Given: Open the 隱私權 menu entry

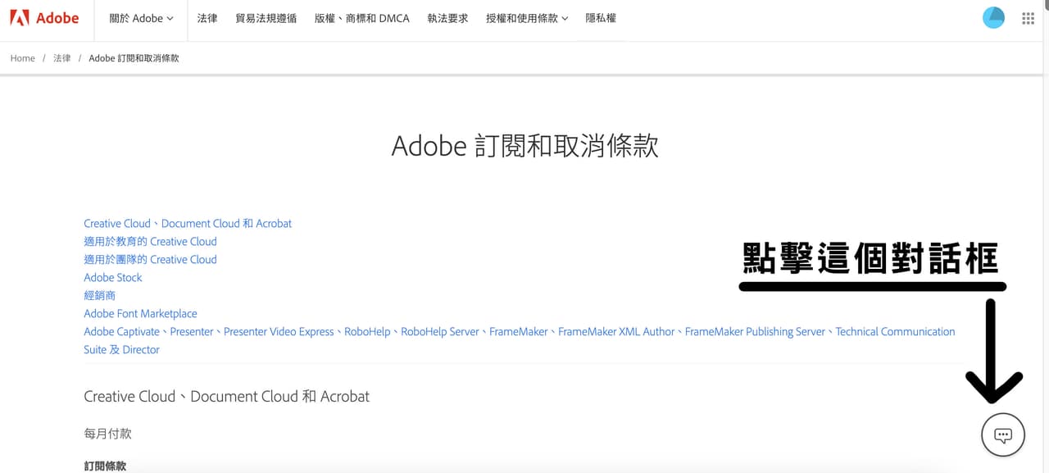Looking at the screenshot, I should pyautogui.click(x=601, y=18).
